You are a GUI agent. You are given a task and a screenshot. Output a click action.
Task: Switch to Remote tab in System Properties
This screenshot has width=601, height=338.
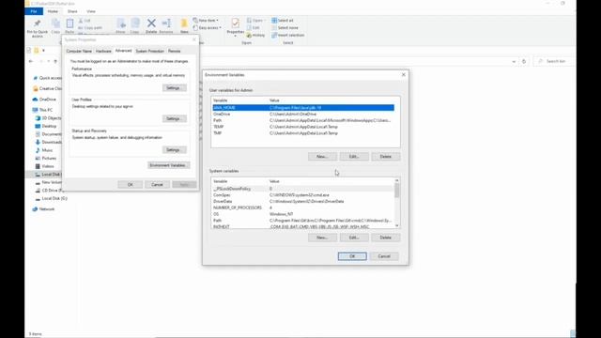[x=174, y=51]
